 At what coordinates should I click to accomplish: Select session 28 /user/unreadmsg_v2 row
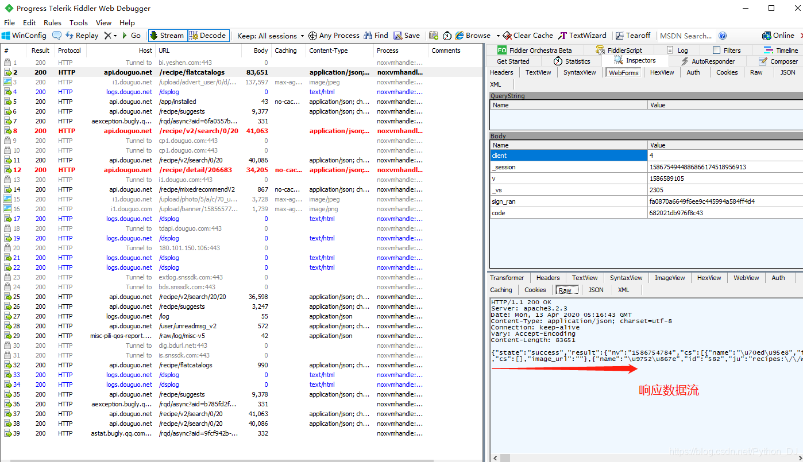[241, 326]
